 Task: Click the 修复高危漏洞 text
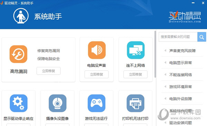(x=49, y=51)
